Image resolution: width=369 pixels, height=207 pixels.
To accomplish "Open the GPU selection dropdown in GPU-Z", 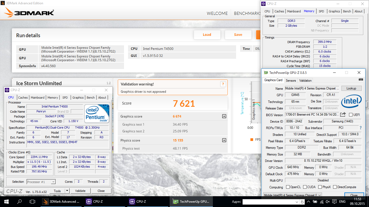I will [320, 195].
